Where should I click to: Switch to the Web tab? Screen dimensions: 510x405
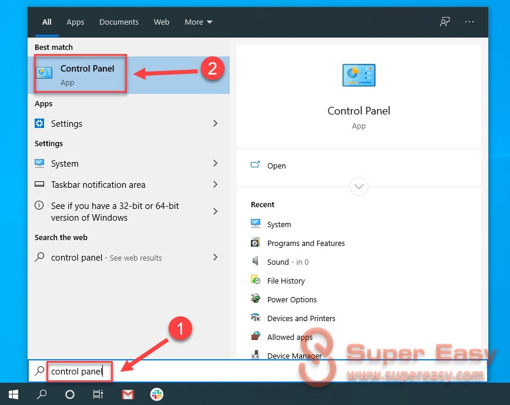[x=162, y=22]
